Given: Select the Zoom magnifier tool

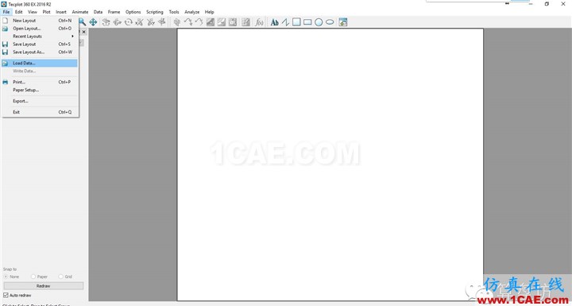Looking at the screenshot, I should tap(83, 22).
